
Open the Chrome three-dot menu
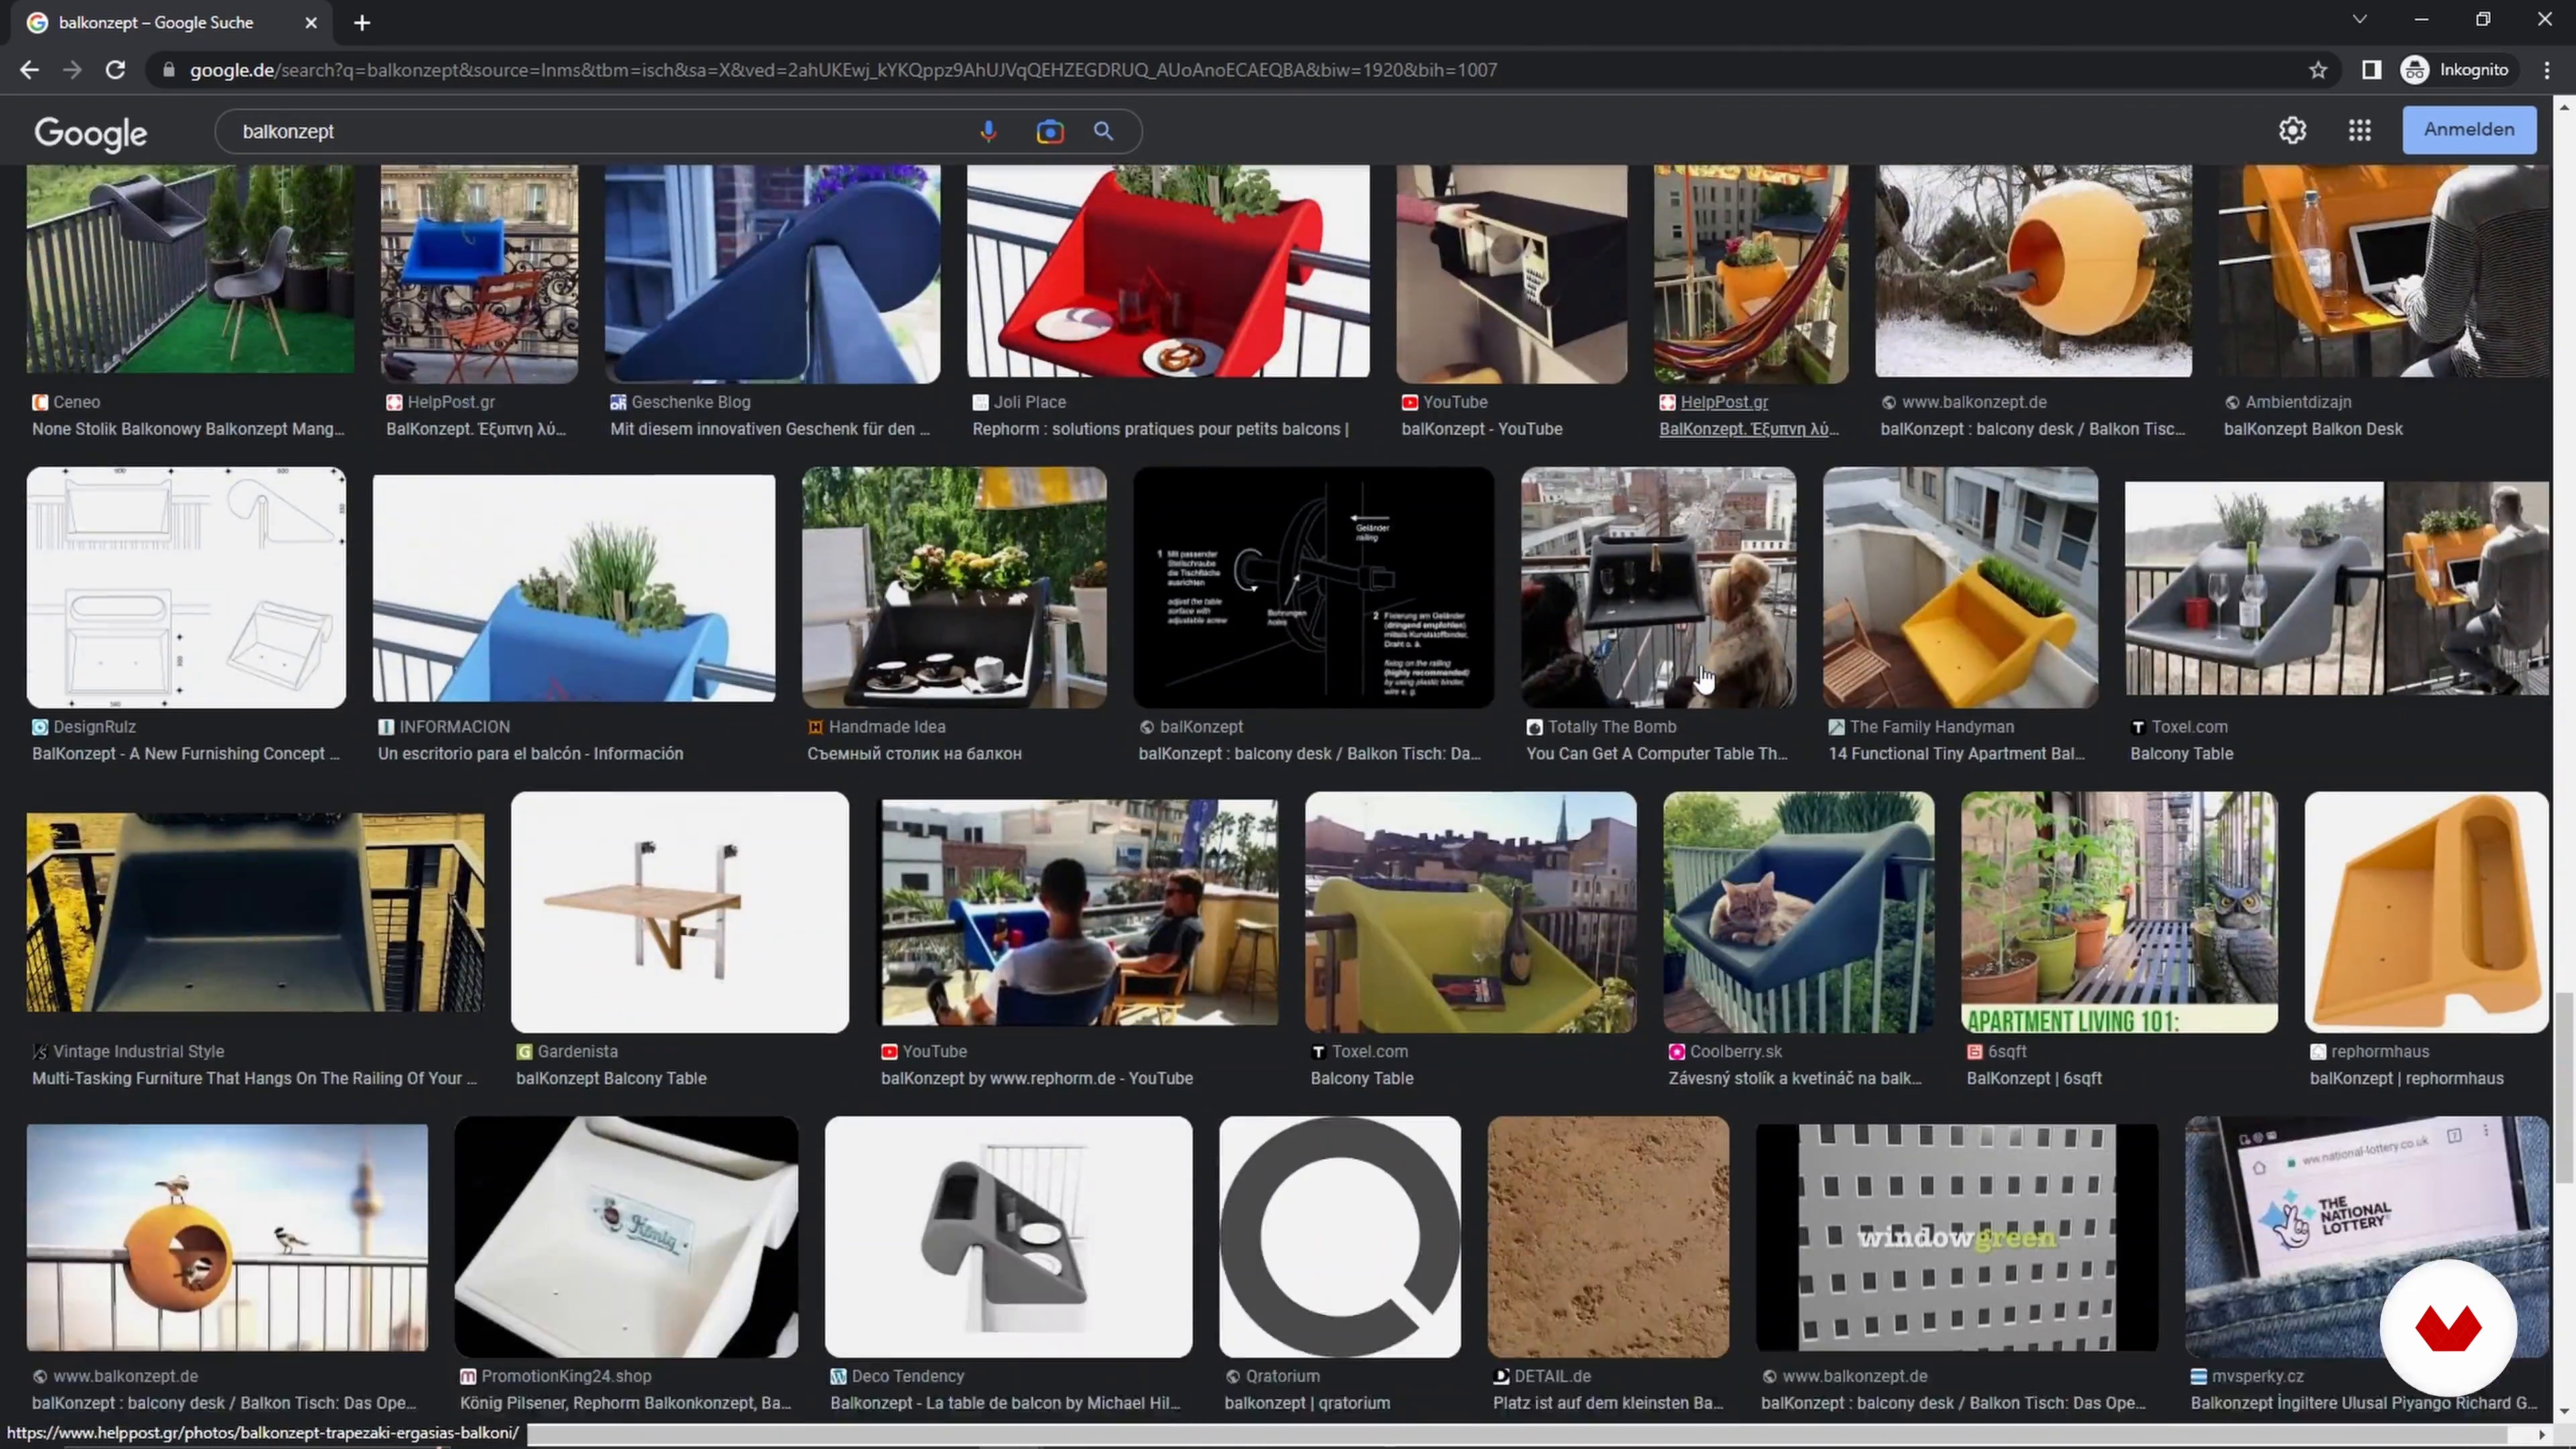2546,70
